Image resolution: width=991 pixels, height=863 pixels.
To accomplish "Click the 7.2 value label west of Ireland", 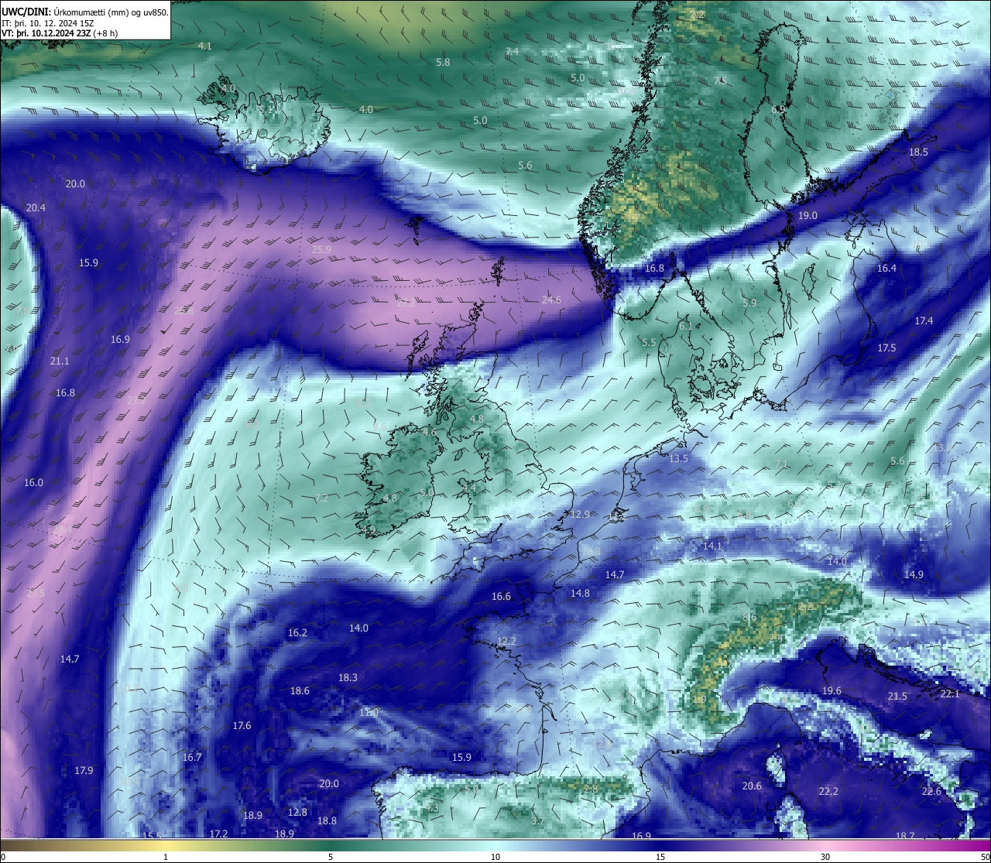I will (x=321, y=498).
